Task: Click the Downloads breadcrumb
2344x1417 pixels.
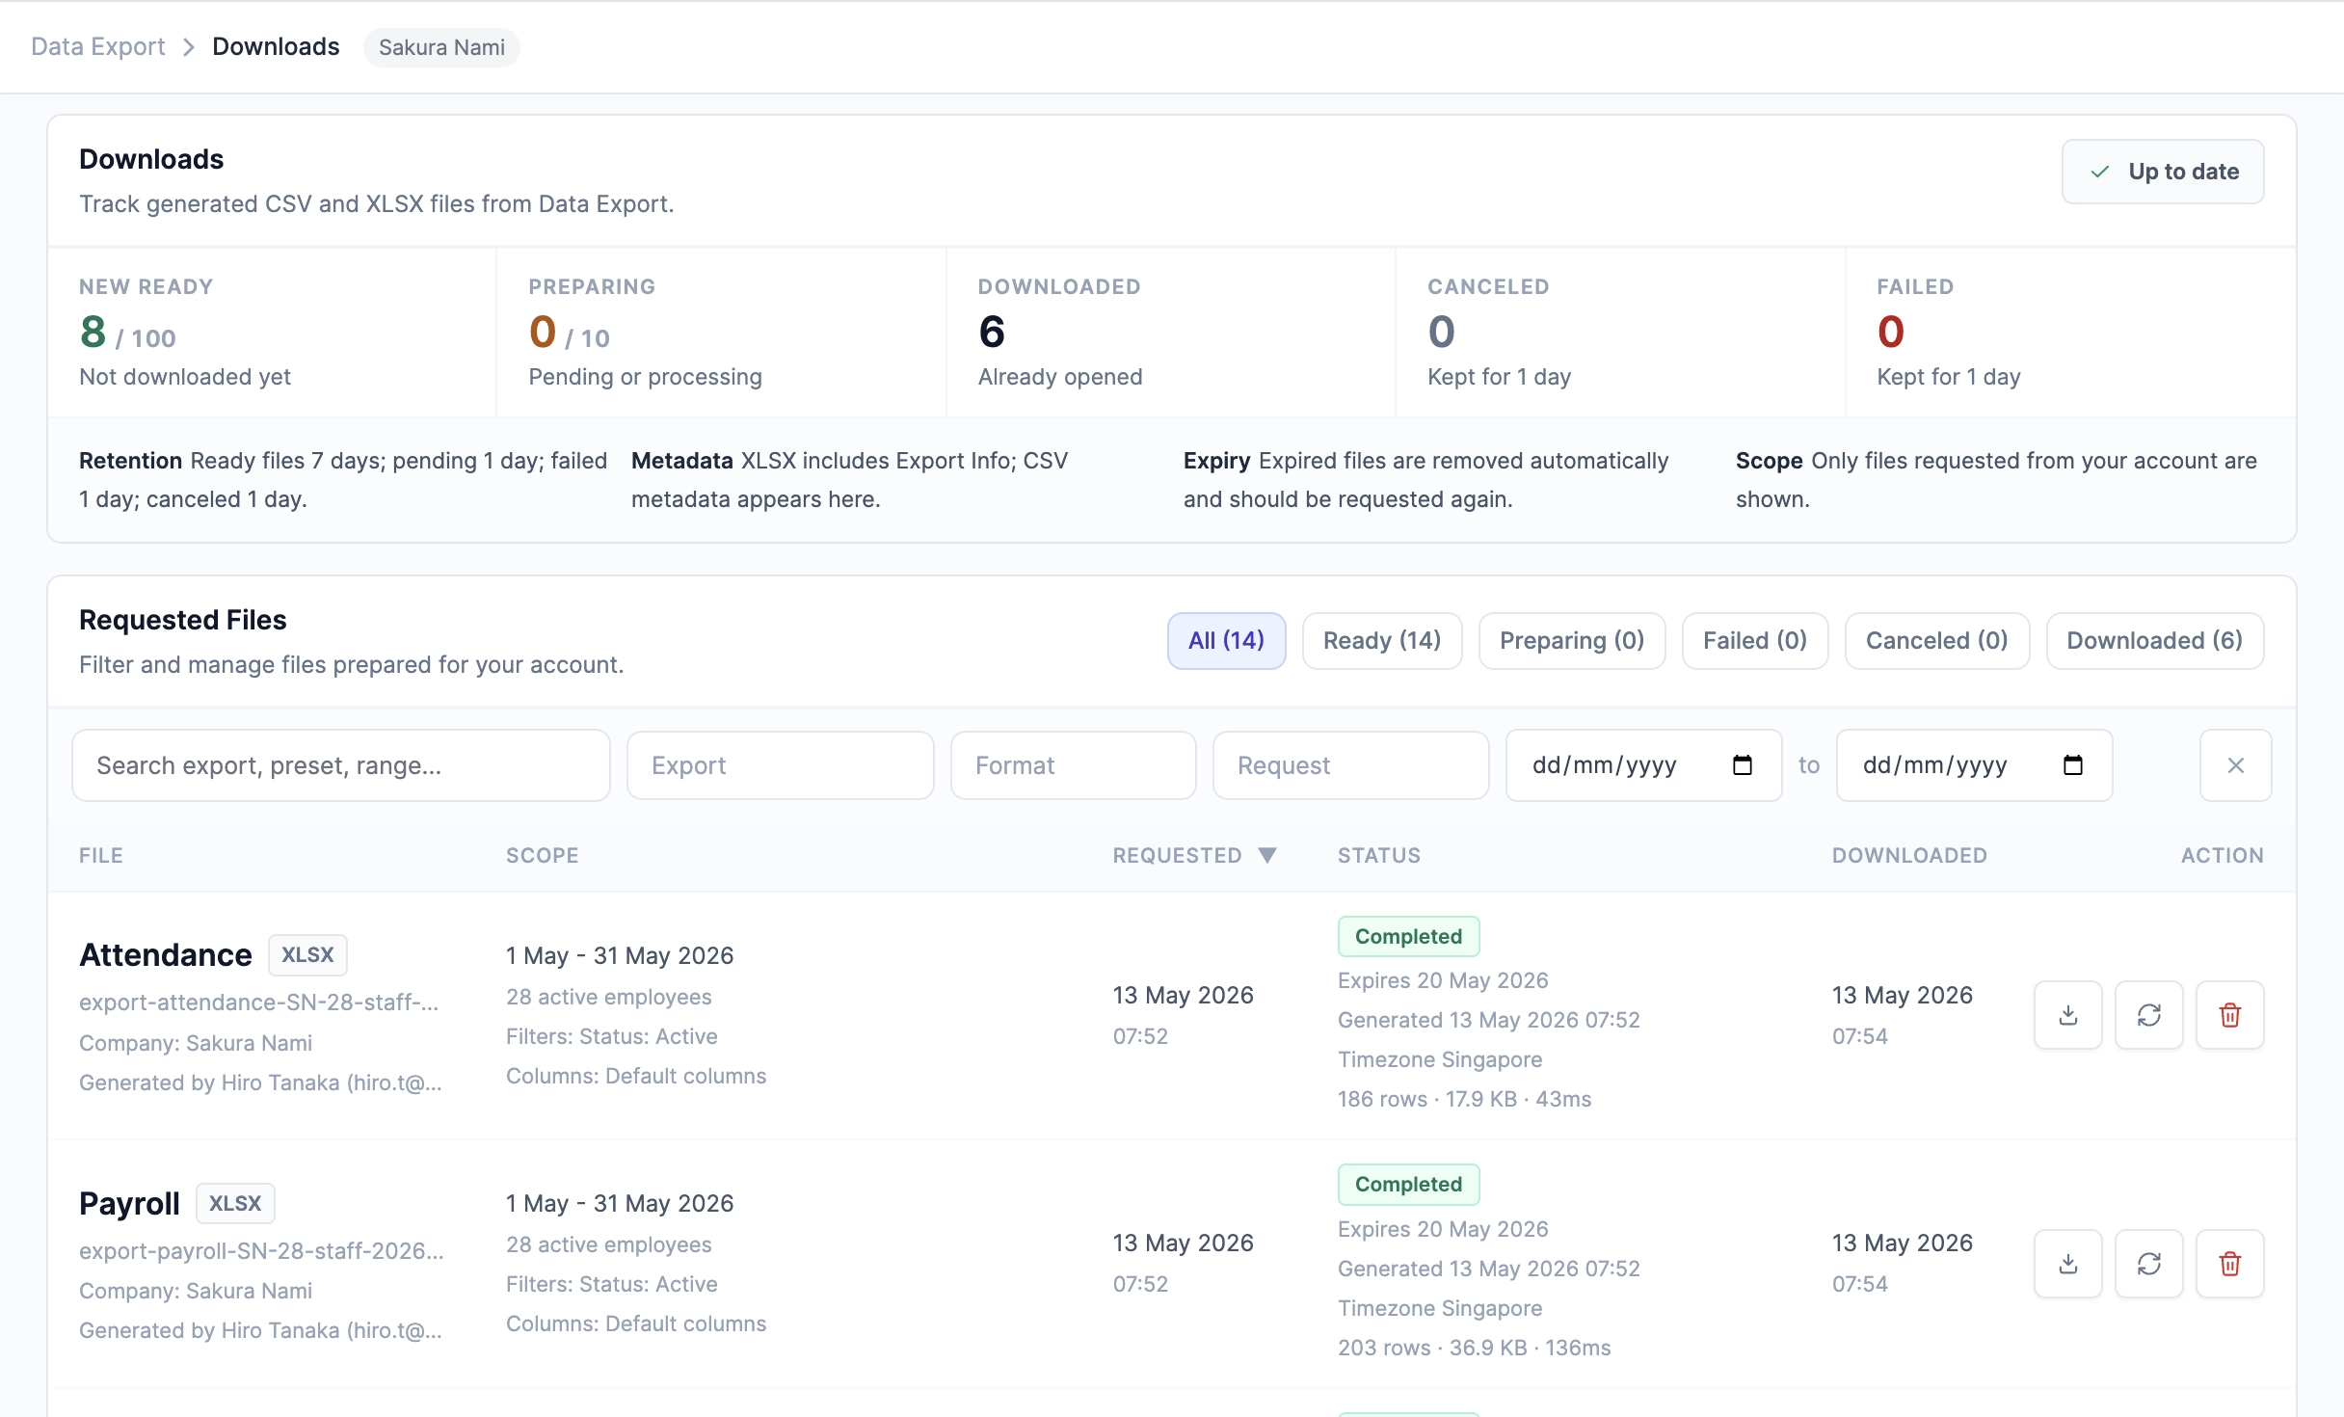Action: [276, 47]
